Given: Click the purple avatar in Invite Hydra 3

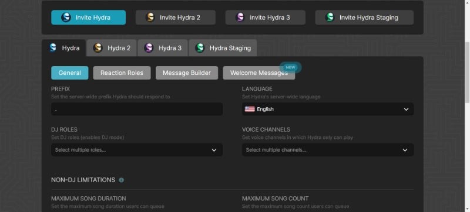Looking at the screenshot, I should tap(240, 18).
